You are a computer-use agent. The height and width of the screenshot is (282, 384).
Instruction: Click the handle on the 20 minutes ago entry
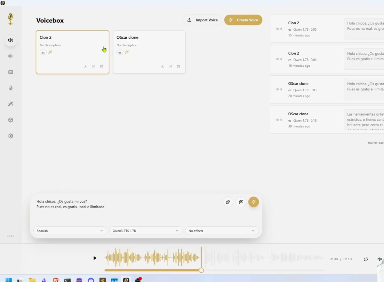tap(279, 89)
